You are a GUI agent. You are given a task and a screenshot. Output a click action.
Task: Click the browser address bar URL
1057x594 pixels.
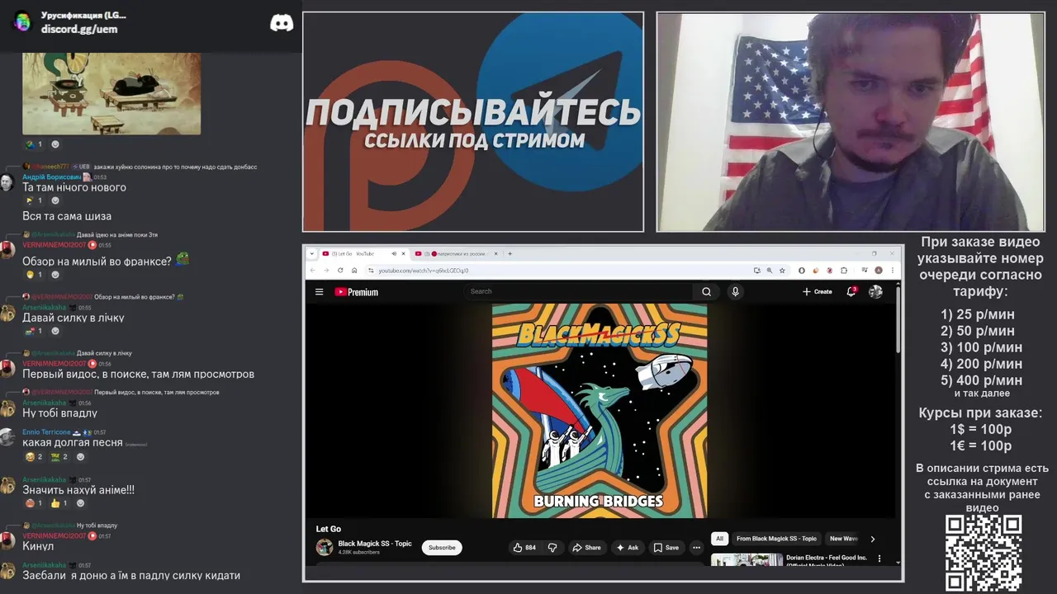pos(424,271)
